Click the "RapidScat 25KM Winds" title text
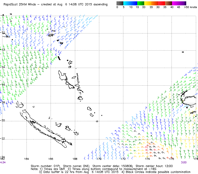Screen dimensions: 198x174 (20, 5)
